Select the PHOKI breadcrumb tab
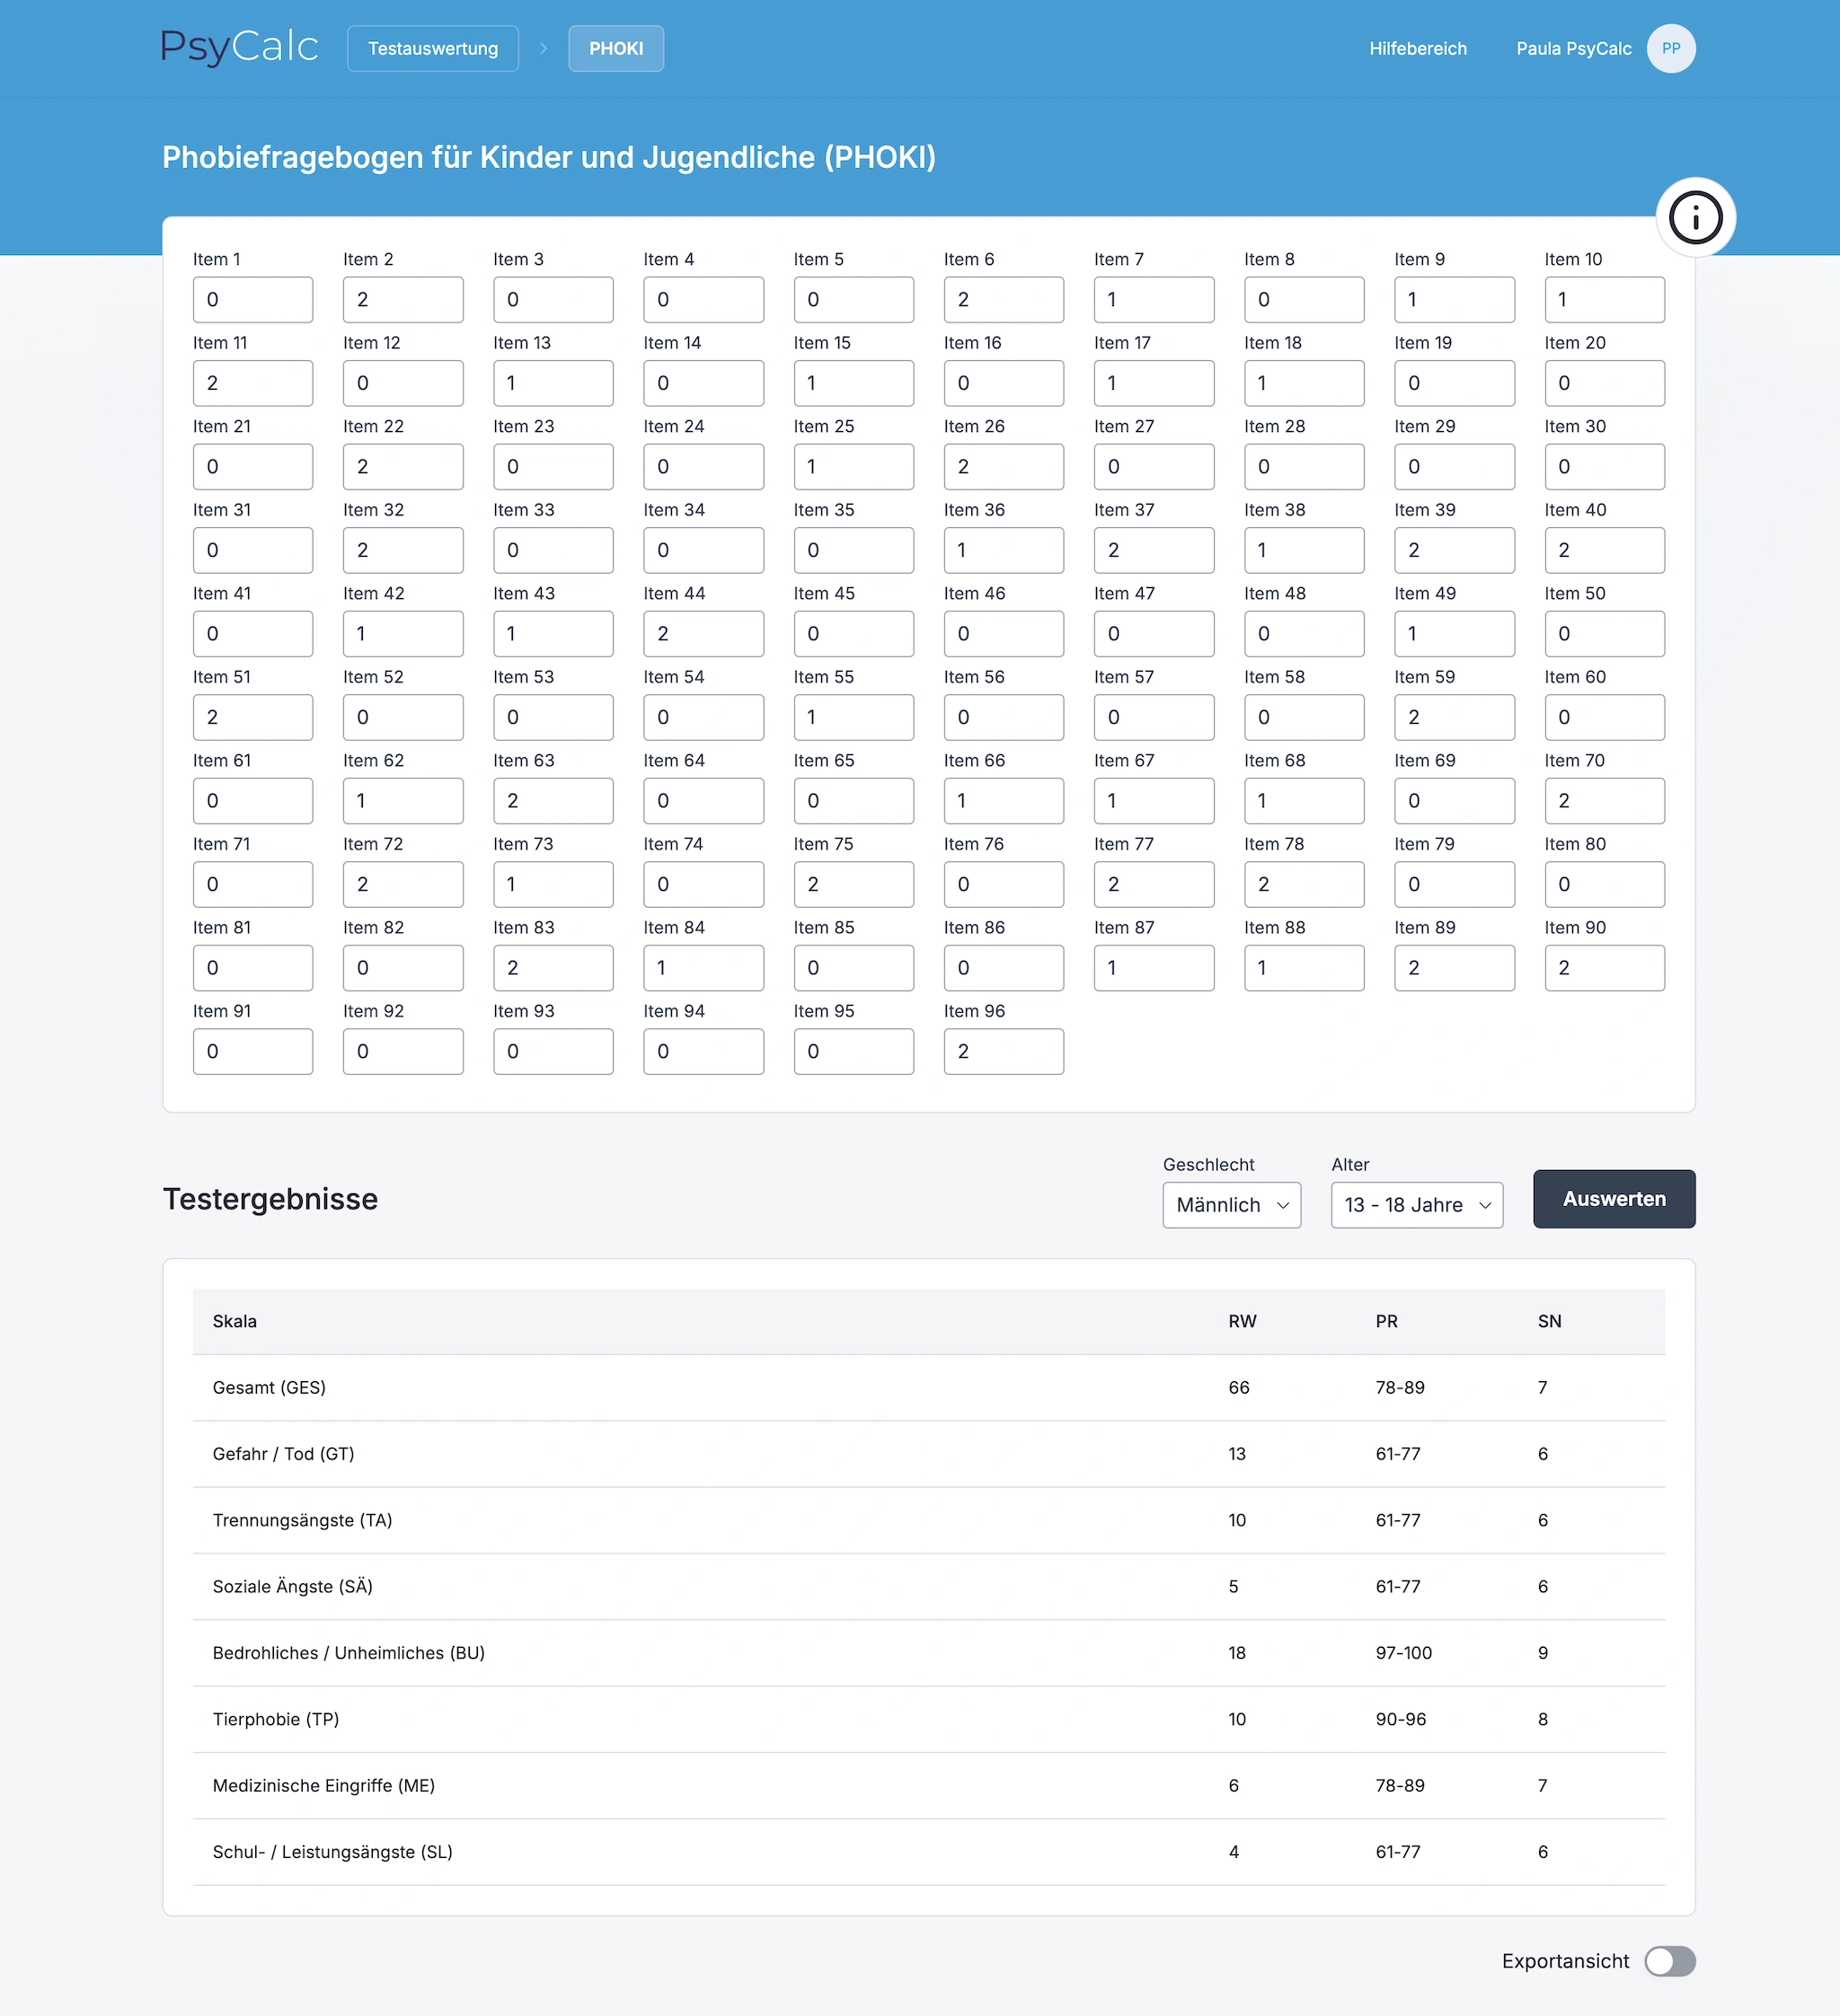1840x2016 pixels. click(x=615, y=48)
